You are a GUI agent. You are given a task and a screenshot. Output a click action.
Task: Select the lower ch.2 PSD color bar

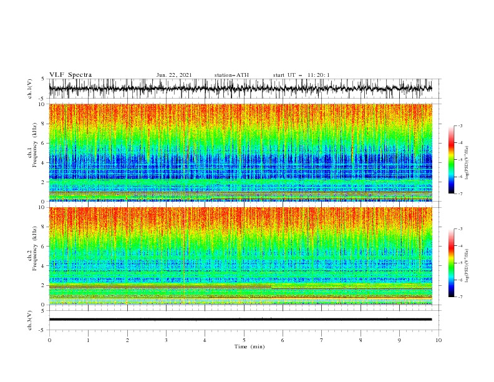[451, 263]
